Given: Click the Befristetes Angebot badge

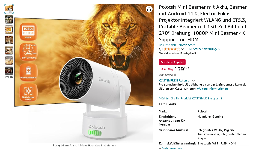Looking at the screenshot, I should click(172, 62).
